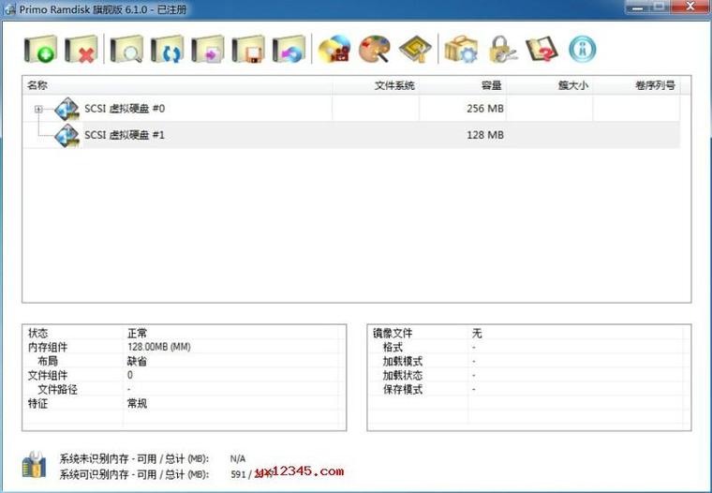
Task: Click the N/A memory value
Action: 238,458
